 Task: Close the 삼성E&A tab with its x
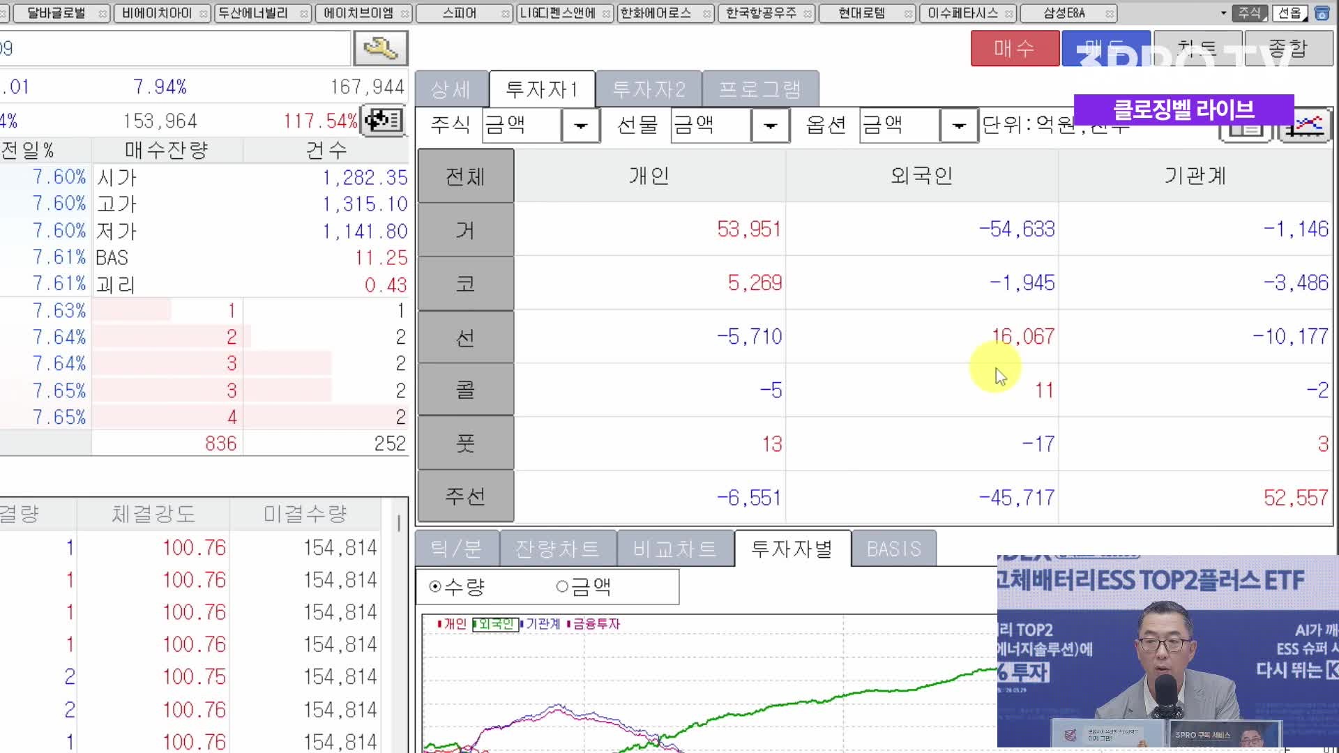pyautogui.click(x=1110, y=14)
